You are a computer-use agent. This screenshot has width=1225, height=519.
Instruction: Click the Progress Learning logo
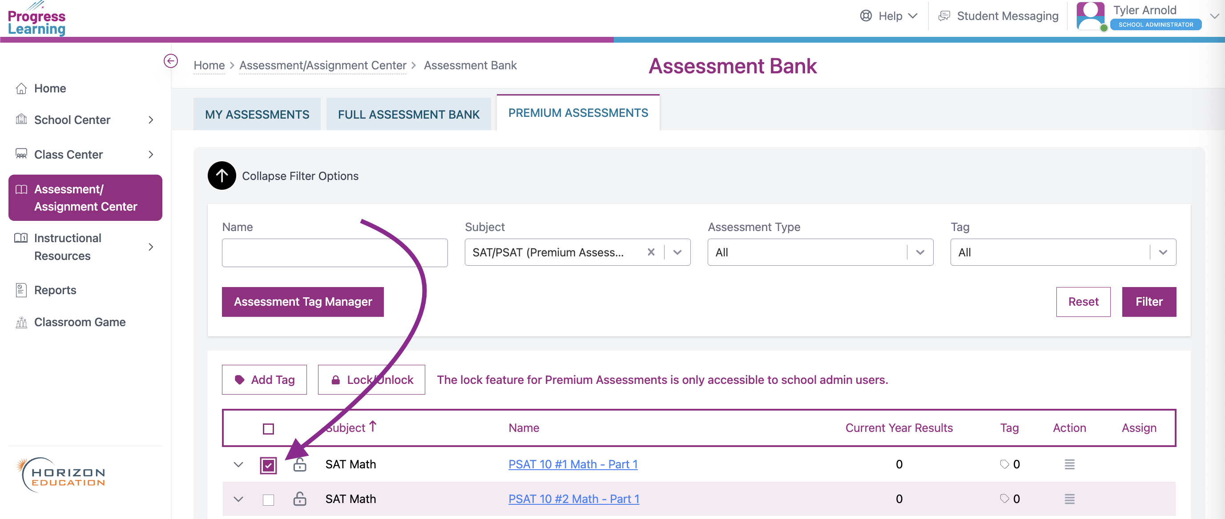tap(36, 19)
